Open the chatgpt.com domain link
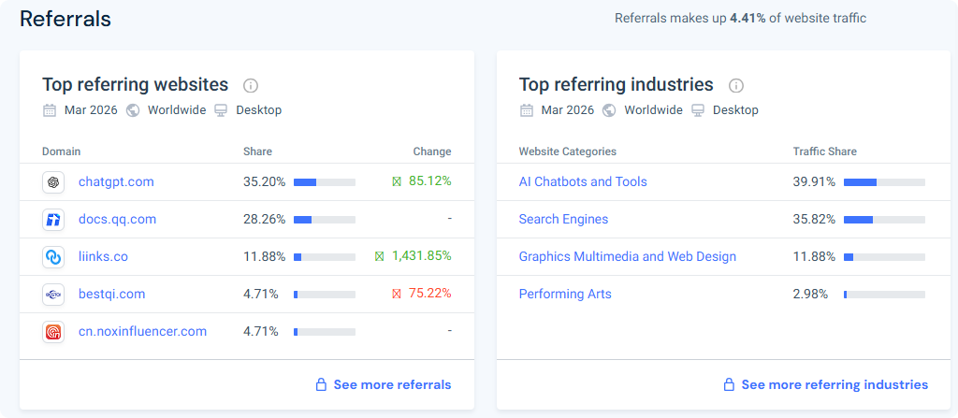Viewport: 958px width, 418px height. coord(116,182)
